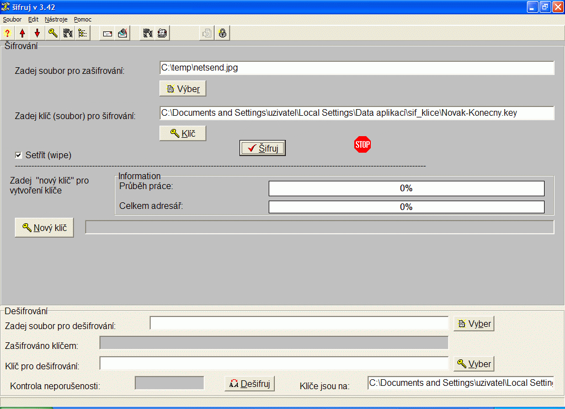The image size is (565, 409).
Task: Click the 'Šifrování' section heading
Action: (x=21, y=46)
